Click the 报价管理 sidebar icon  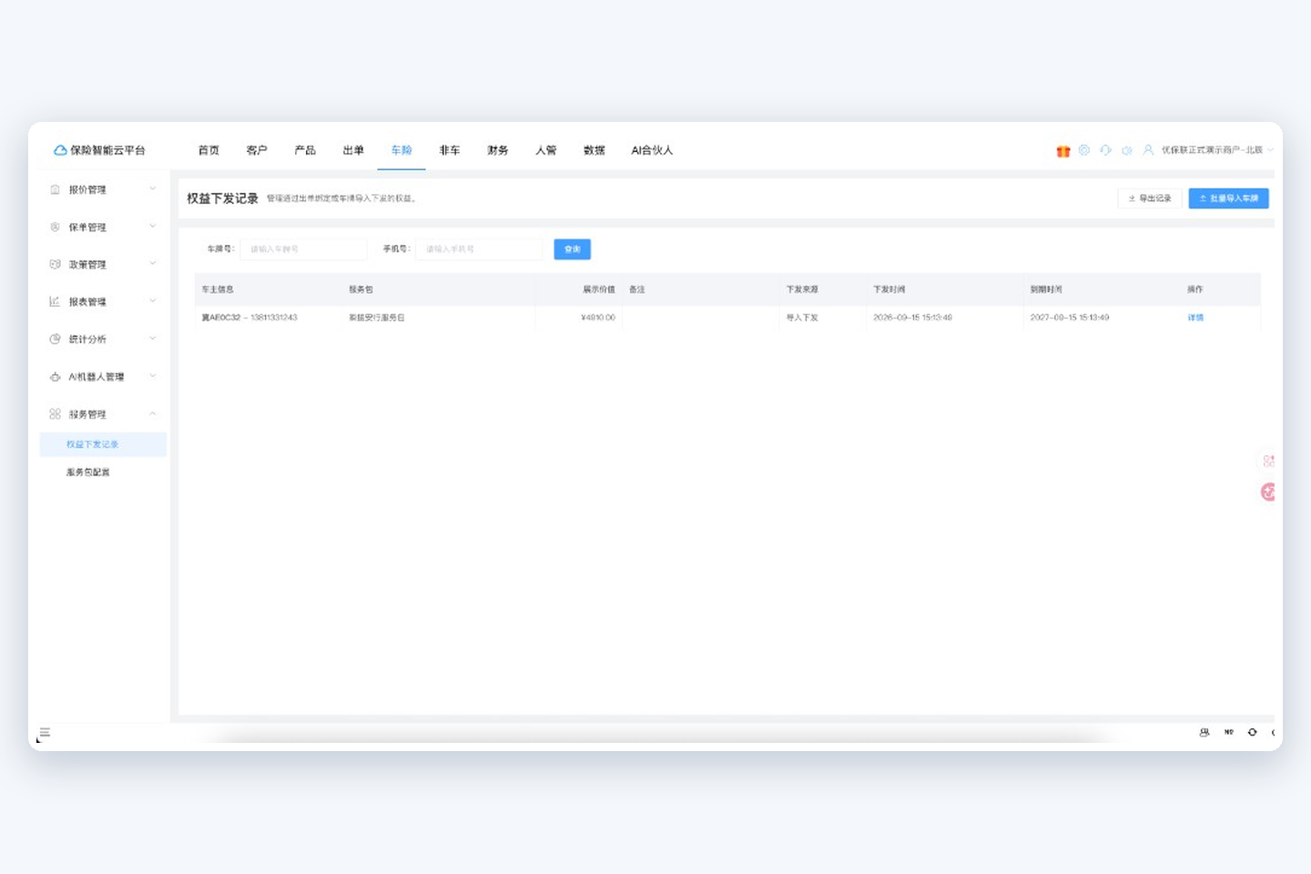coord(55,189)
